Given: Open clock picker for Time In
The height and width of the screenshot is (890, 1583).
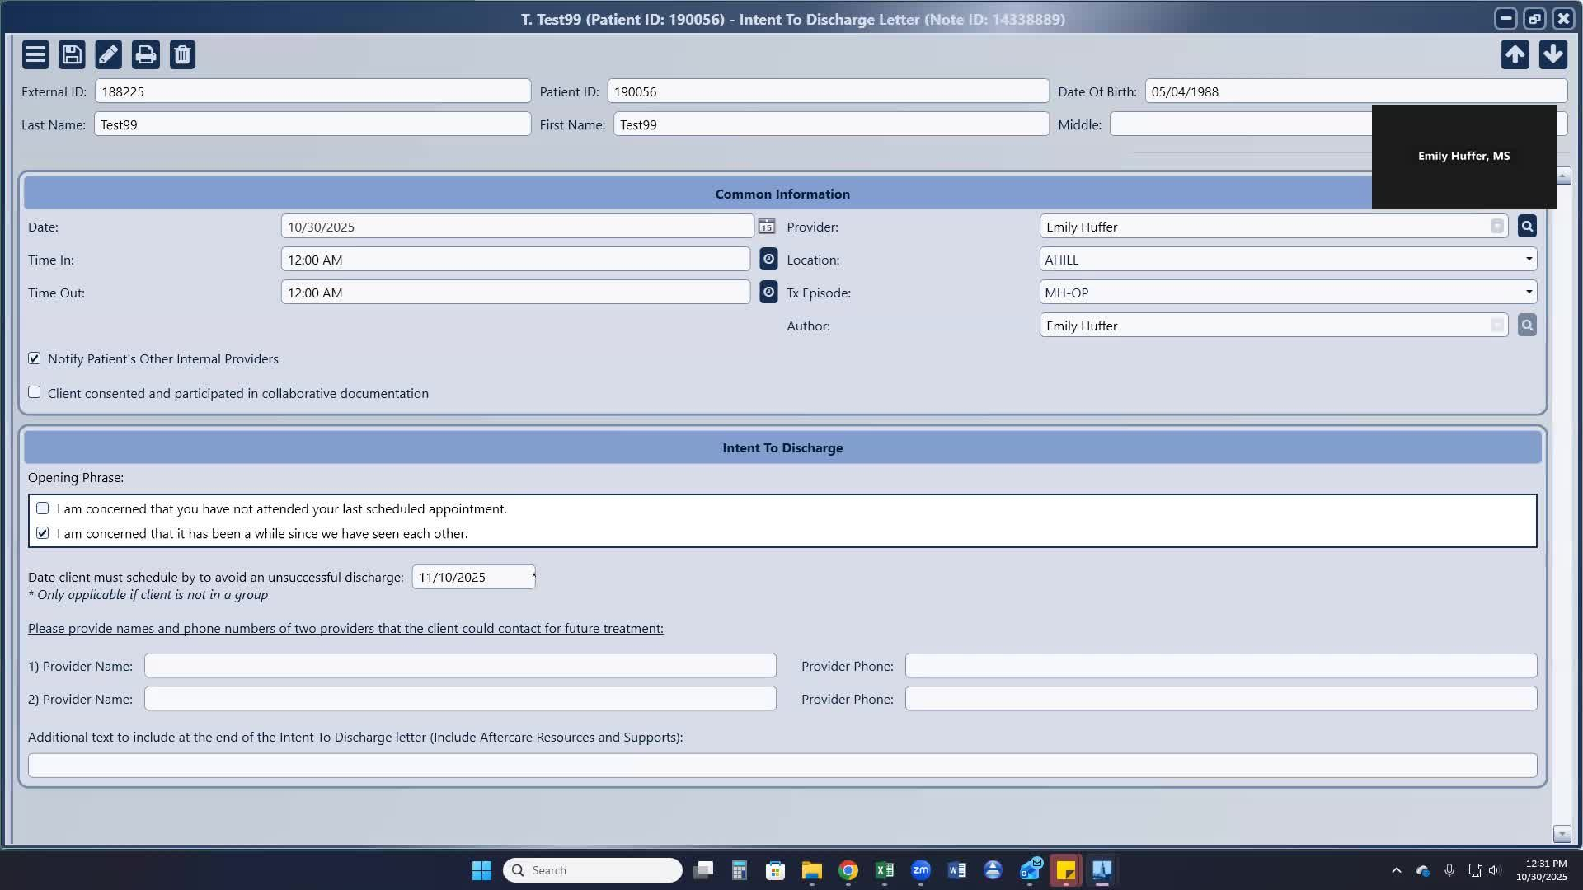Looking at the screenshot, I should tap(768, 260).
